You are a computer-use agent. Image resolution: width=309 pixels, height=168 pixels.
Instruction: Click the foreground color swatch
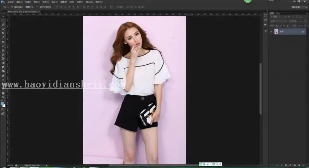coord(2,104)
